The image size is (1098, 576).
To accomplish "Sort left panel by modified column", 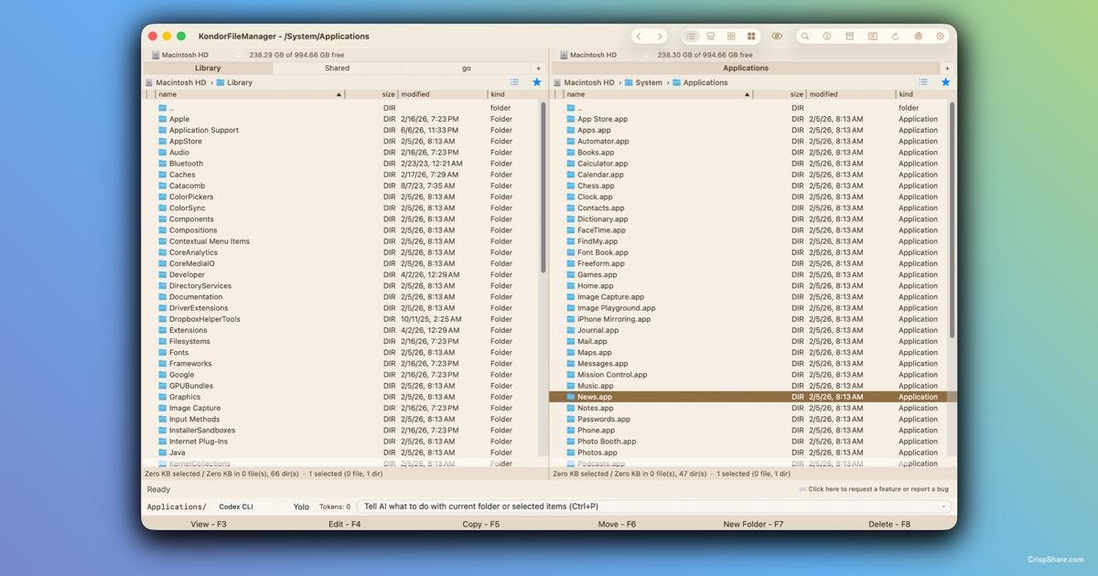I will [x=443, y=94].
